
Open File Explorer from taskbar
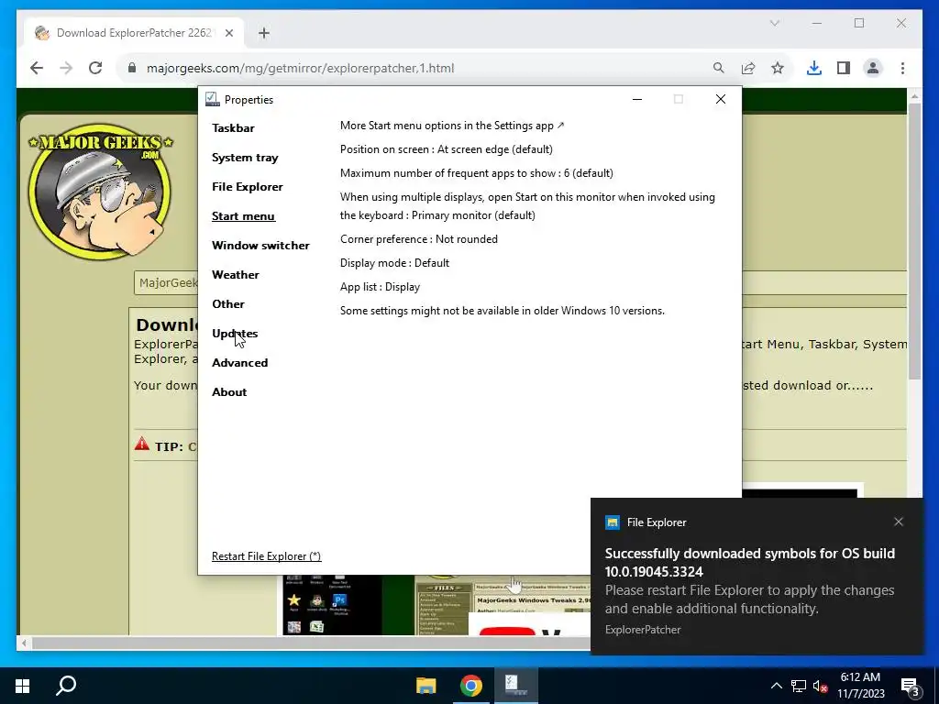[x=426, y=686]
